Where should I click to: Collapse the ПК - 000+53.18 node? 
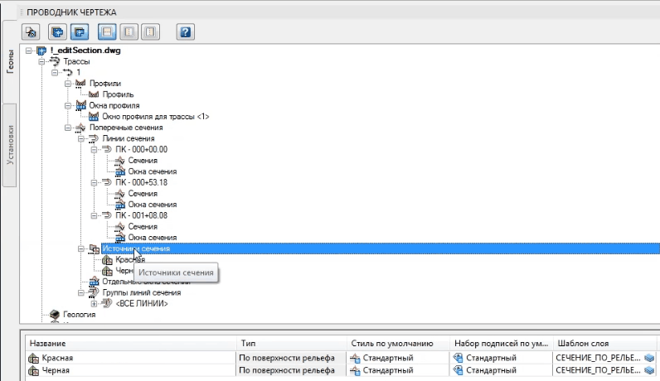click(x=94, y=182)
